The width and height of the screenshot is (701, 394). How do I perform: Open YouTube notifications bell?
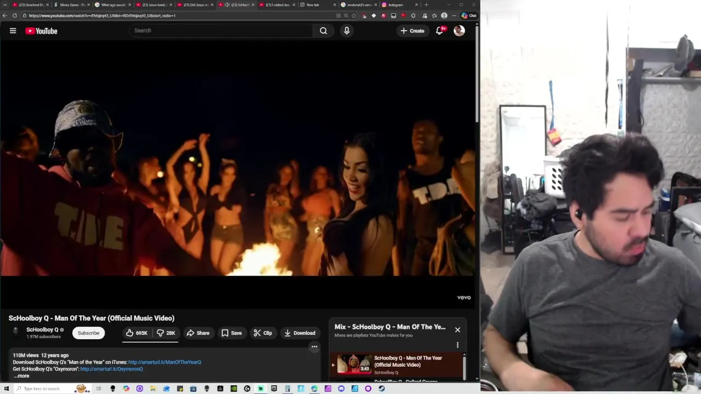click(x=439, y=31)
